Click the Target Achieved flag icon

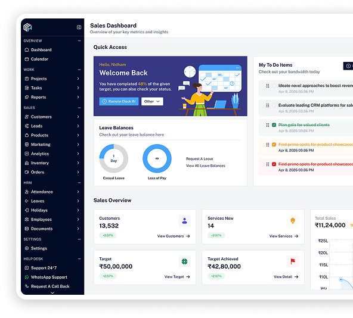(293, 261)
